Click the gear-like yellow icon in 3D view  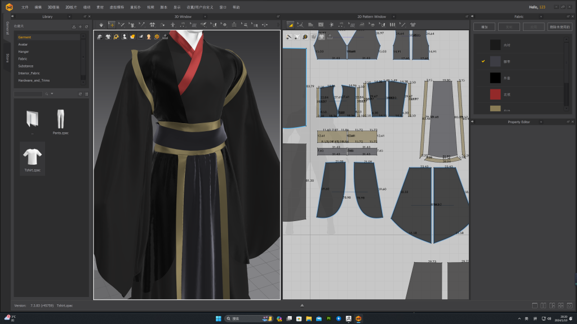pos(116,37)
